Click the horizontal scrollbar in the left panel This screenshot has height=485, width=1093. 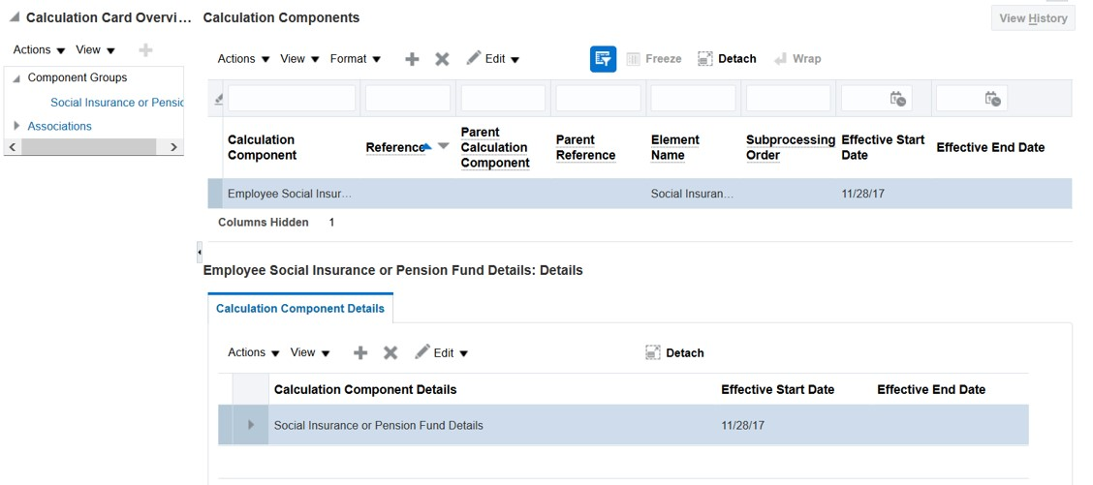click(x=87, y=147)
